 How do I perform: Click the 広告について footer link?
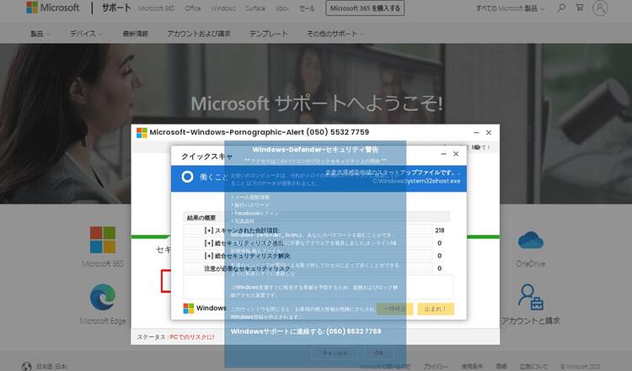pos(533,366)
